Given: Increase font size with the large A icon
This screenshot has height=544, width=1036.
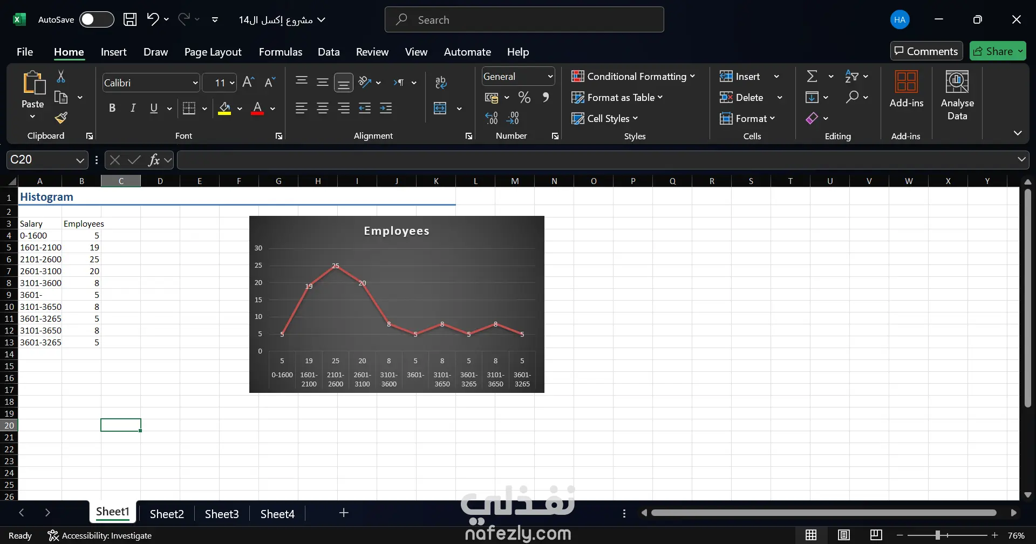Looking at the screenshot, I should [x=248, y=82].
